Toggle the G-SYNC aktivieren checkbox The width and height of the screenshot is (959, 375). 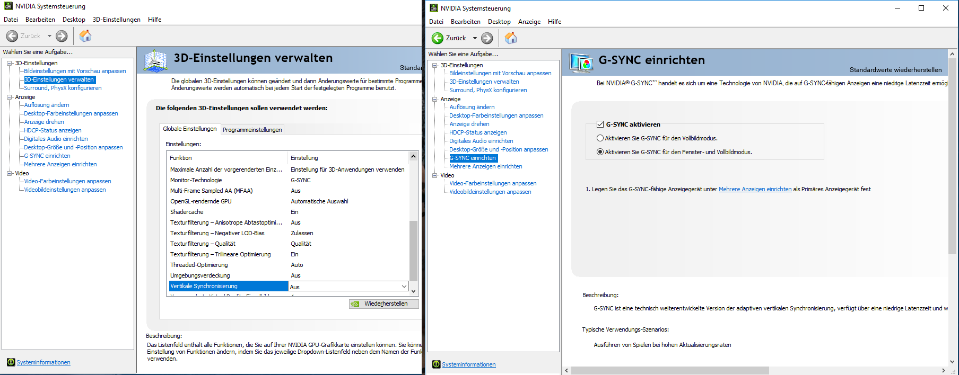tap(600, 124)
